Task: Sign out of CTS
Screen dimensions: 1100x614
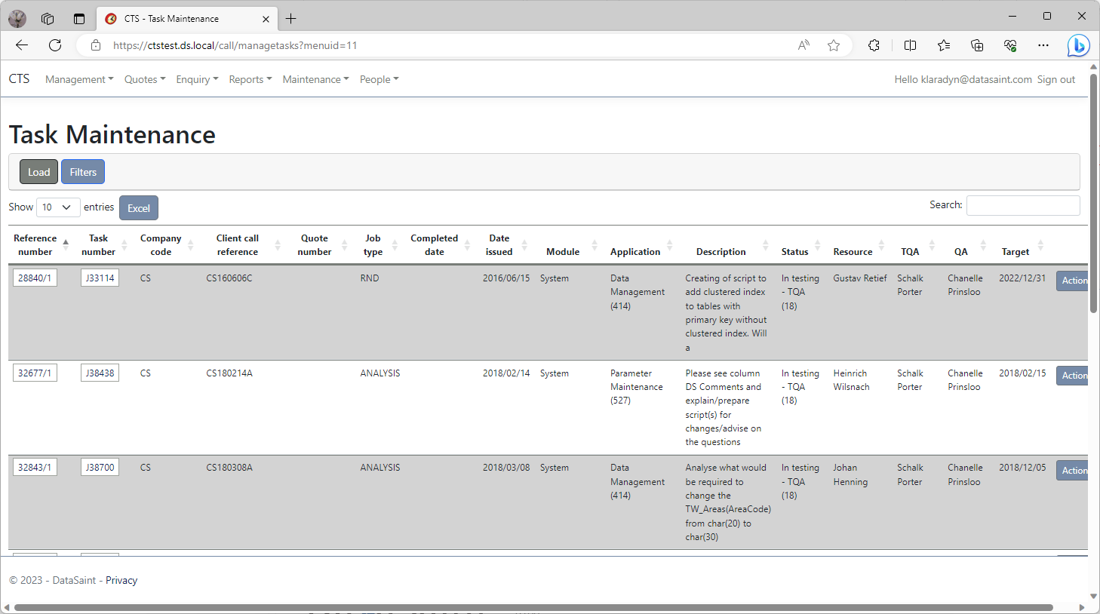Action: click(x=1056, y=79)
